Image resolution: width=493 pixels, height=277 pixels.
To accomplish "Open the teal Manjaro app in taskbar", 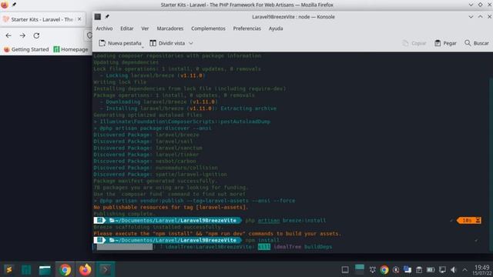I will (x=26, y=269).
